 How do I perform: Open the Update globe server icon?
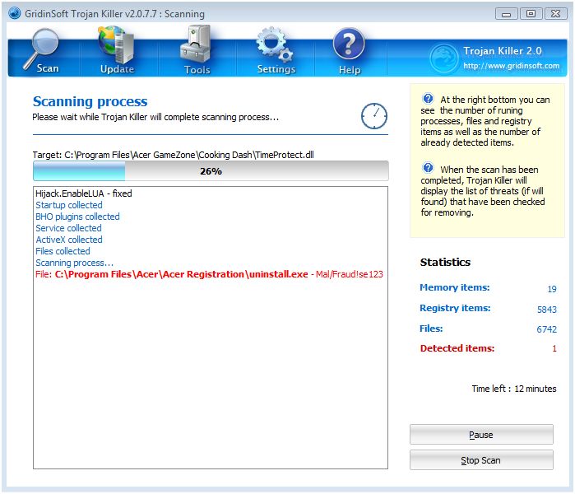click(117, 45)
